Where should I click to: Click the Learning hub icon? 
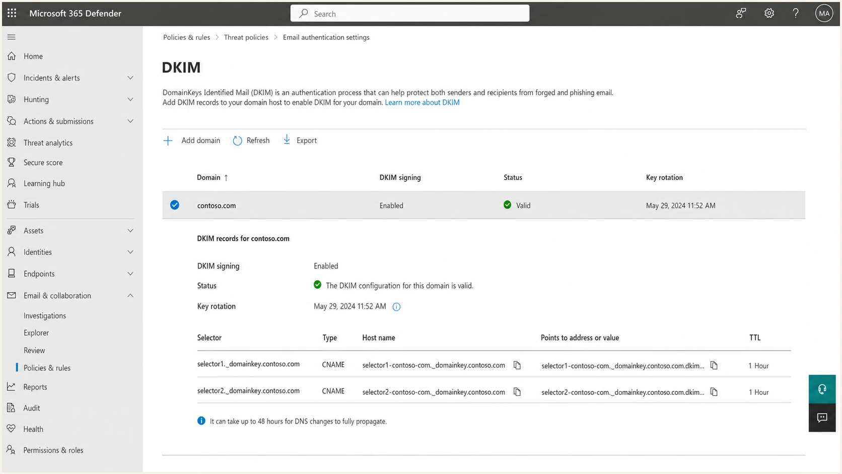tap(12, 183)
